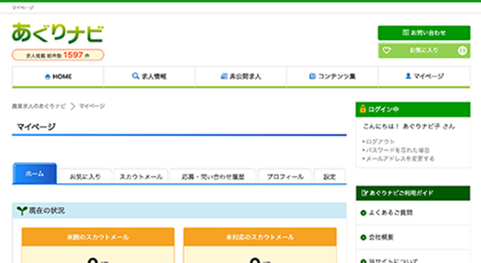The width and height of the screenshot is (481, 263).
Task: Click the person icon beside マイページ in the navigation bar
Action: coord(408,76)
